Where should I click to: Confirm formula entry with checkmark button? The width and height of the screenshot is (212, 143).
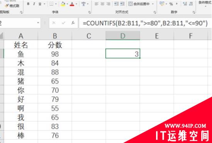pyautogui.click(x=63, y=23)
